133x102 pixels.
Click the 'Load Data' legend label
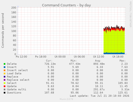[14, 74]
